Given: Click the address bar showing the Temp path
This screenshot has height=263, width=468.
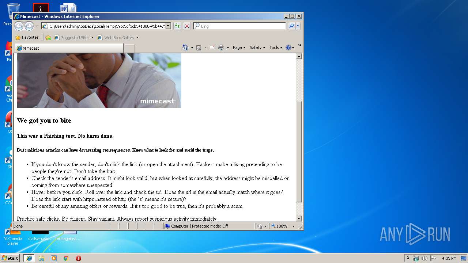Looking at the screenshot, I should pos(103,26).
